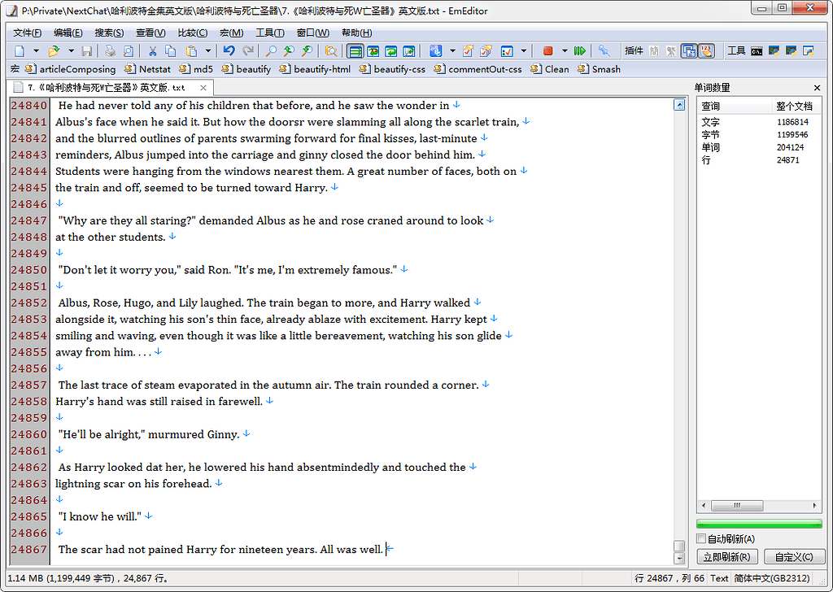Toggle the word count plugin button
This screenshot has width=833, height=592.
click(707, 51)
